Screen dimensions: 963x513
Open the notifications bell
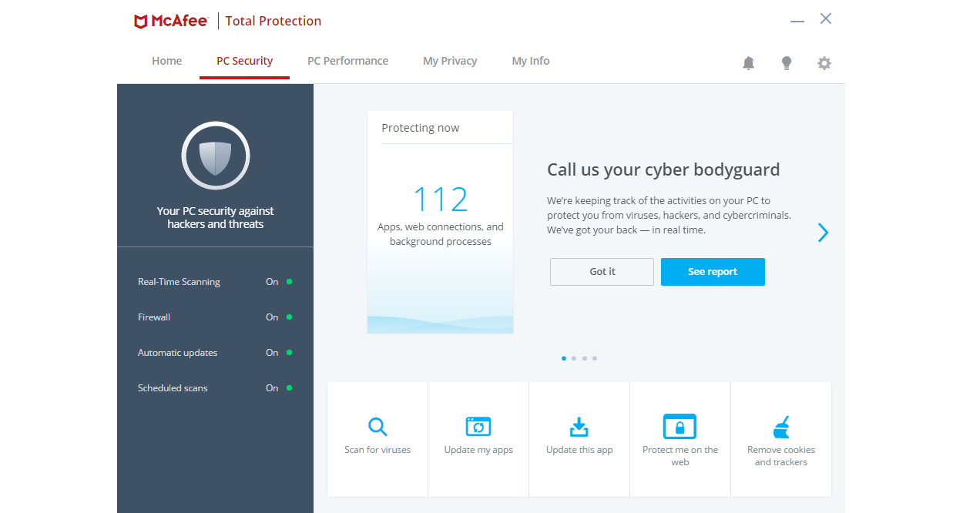(747, 62)
